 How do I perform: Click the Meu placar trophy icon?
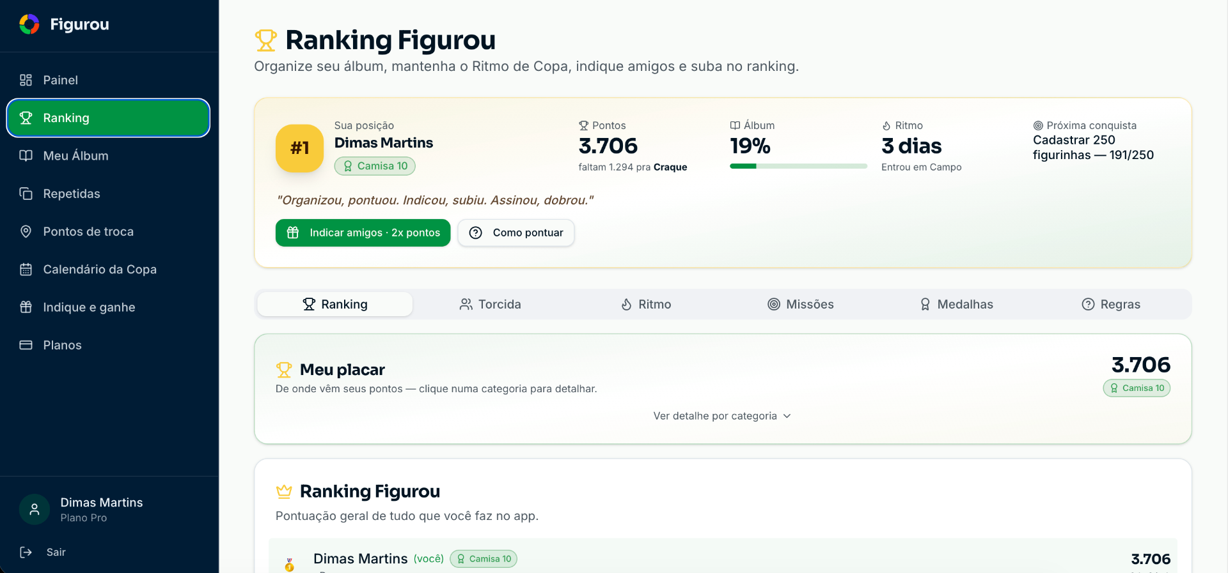[x=284, y=370]
